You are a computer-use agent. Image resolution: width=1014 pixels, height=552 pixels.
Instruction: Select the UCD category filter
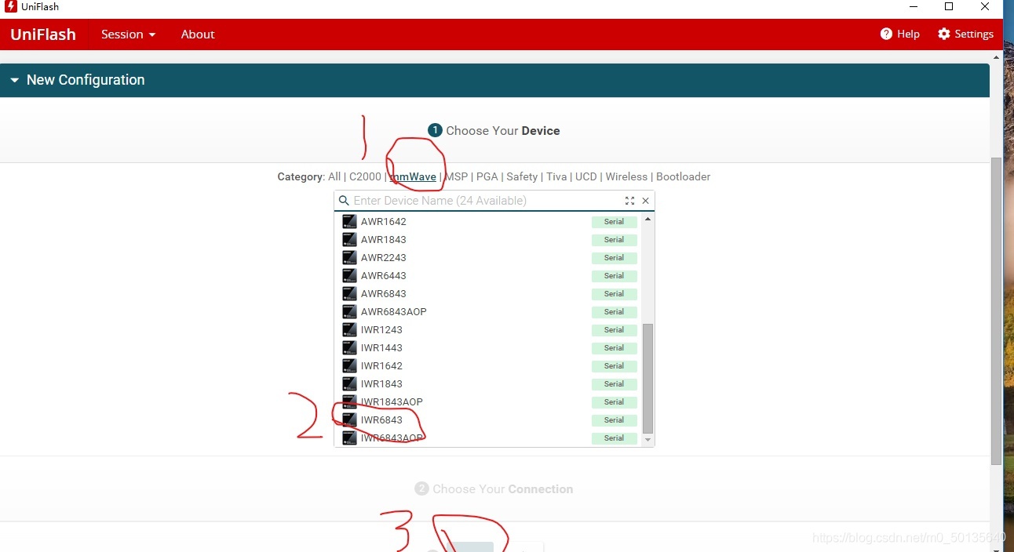(x=586, y=176)
